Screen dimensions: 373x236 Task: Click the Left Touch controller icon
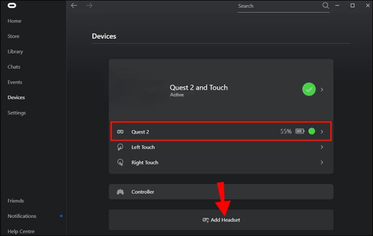(121, 147)
